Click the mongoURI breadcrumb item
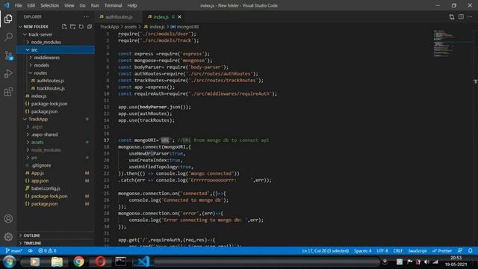The height and width of the screenshot is (269, 478). point(184,27)
